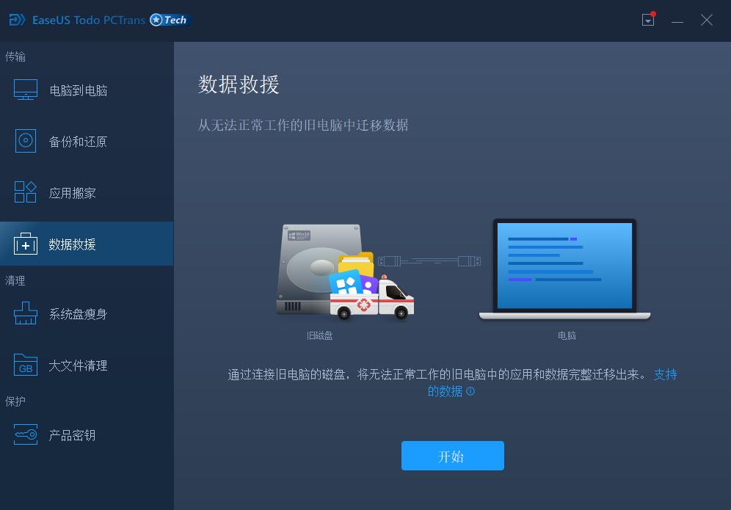
Task: Open the 系统盘瘦身 cleanup brush icon
Action: tap(25, 313)
